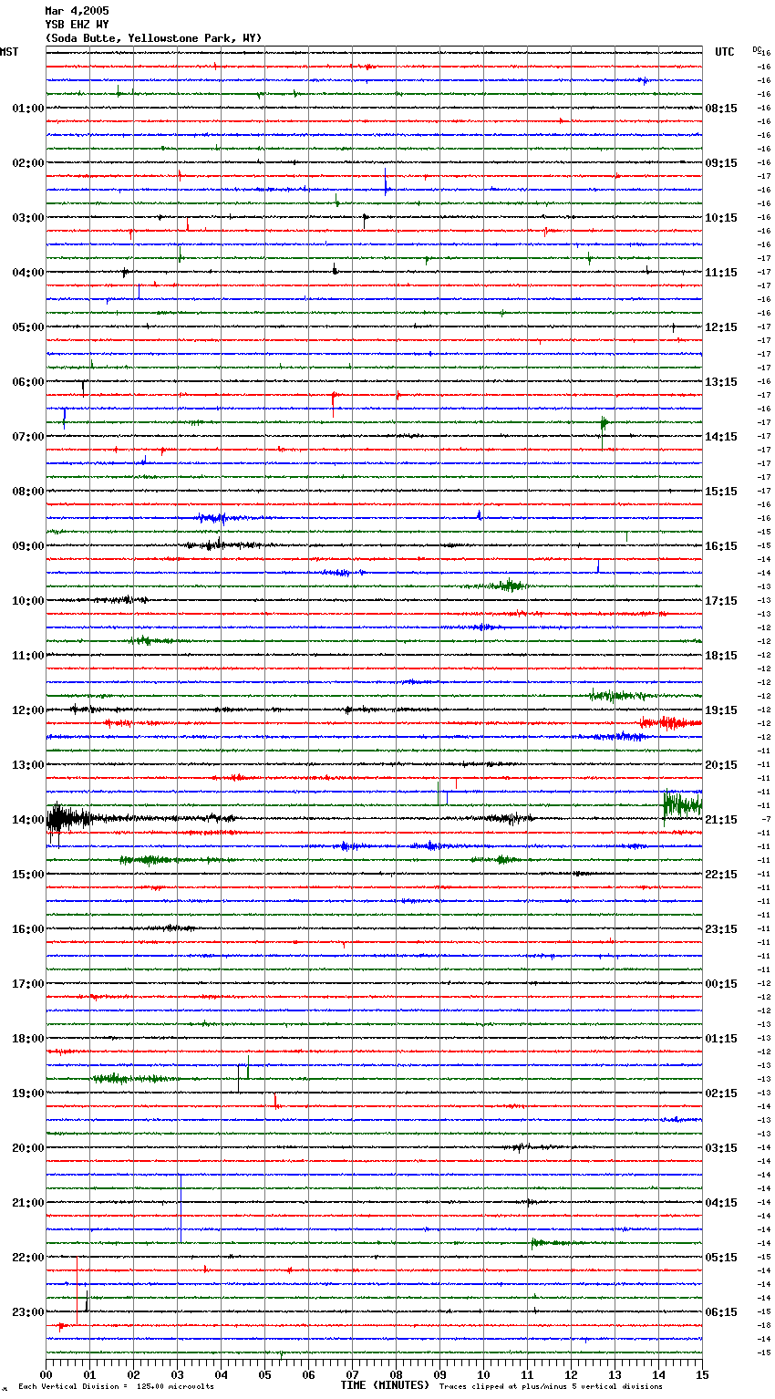Screen dimensions: 775x1399
Task: Click the '02:15' UTC time label
Action: click(x=721, y=1093)
